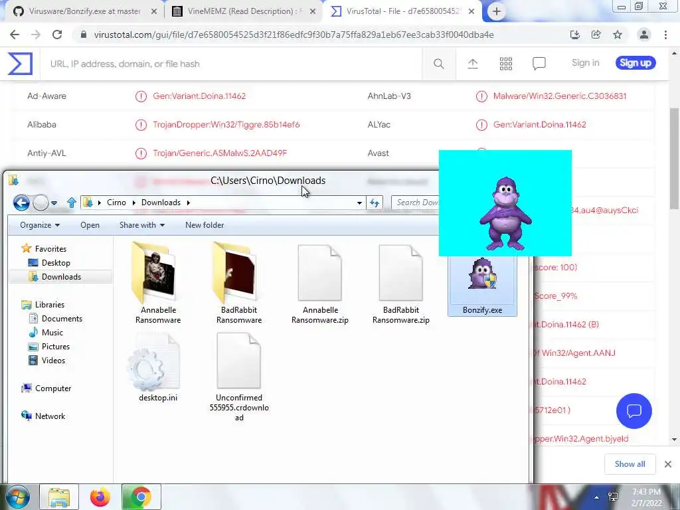Image resolution: width=680 pixels, height=510 pixels.
Task: Open a new Chrome tab
Action: pos(497,11)
